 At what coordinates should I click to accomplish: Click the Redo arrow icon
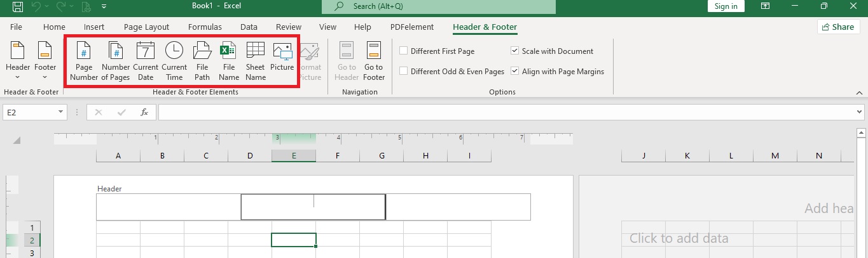coord(62,7)
